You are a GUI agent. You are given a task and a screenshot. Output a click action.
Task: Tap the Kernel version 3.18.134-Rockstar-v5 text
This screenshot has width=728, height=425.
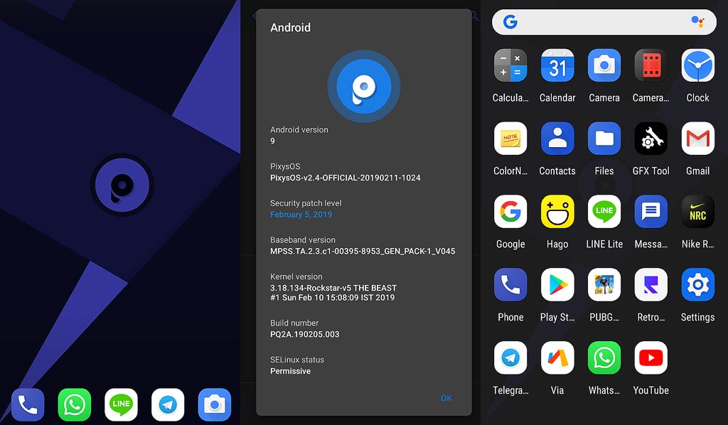333,292
